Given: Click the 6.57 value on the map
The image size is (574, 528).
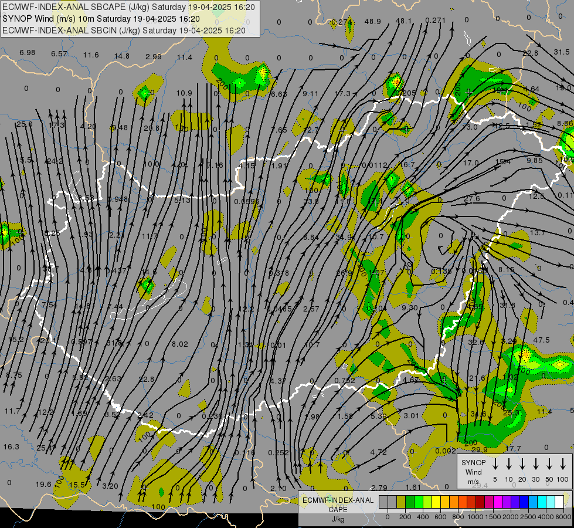Looking at the screenshot, I should (59, 54).
